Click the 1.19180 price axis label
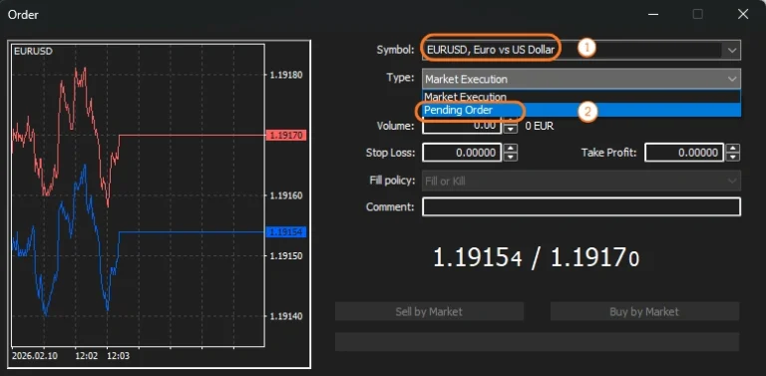766x376 pixels. [x=286, y=75]
